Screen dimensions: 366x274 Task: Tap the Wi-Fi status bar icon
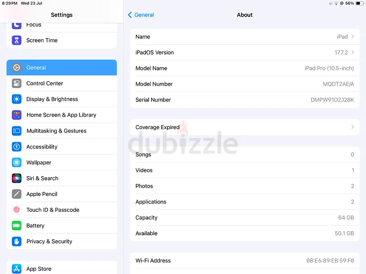click(x=336, y=3)
